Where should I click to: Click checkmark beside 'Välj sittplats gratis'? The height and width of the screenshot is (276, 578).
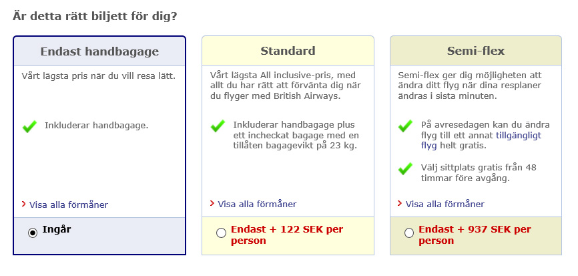click(405, 168)
